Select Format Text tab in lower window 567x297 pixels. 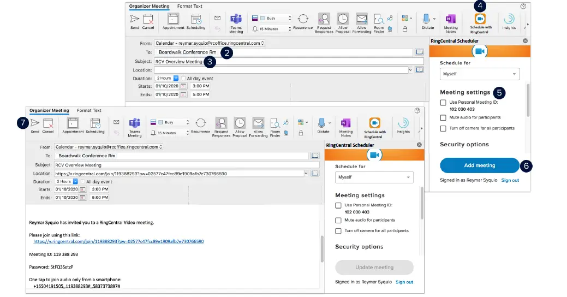89,110
